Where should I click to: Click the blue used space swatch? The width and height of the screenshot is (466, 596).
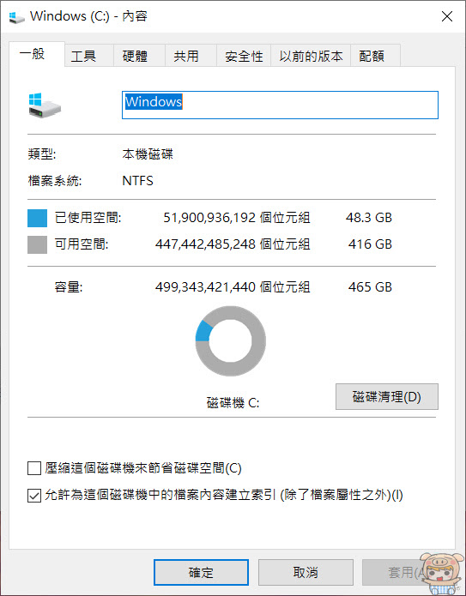37,218
